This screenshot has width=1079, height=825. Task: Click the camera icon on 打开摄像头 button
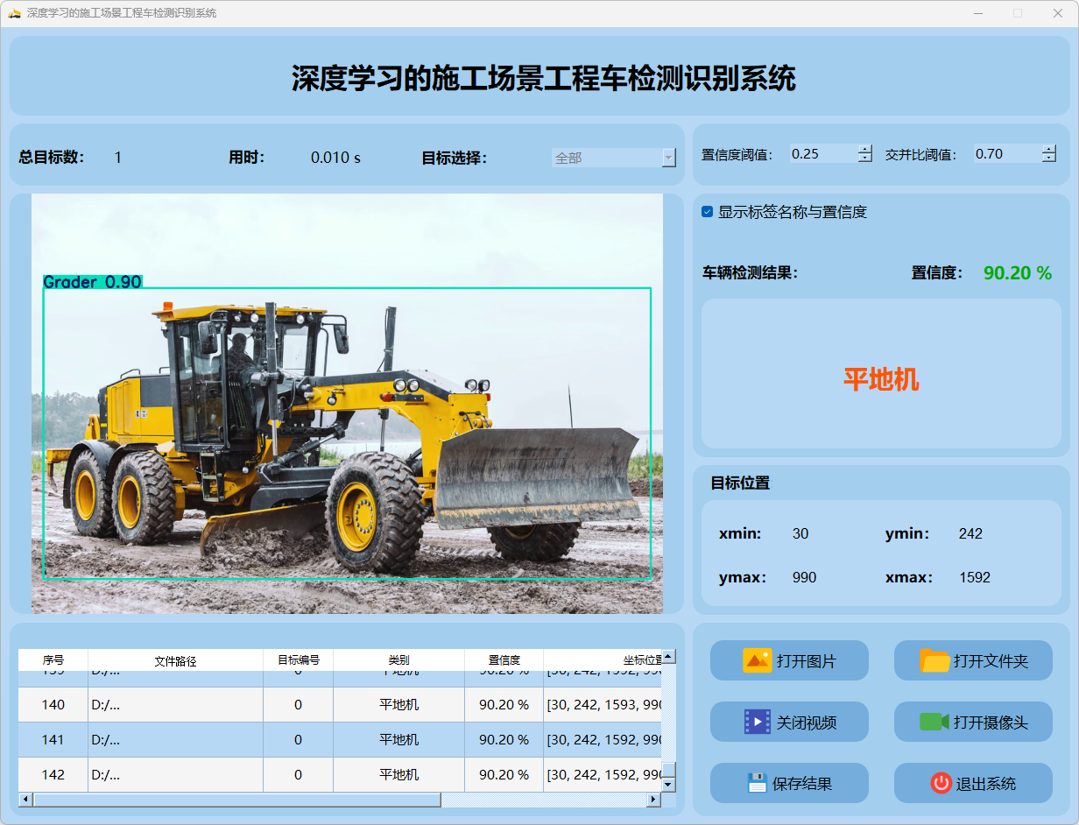tap(934, 722)
